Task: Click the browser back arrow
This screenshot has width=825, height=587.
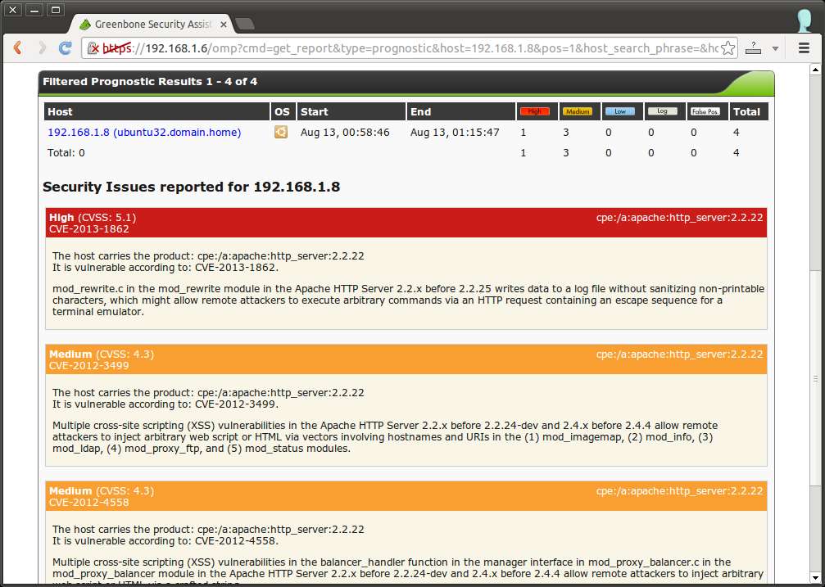Action: 17,47
